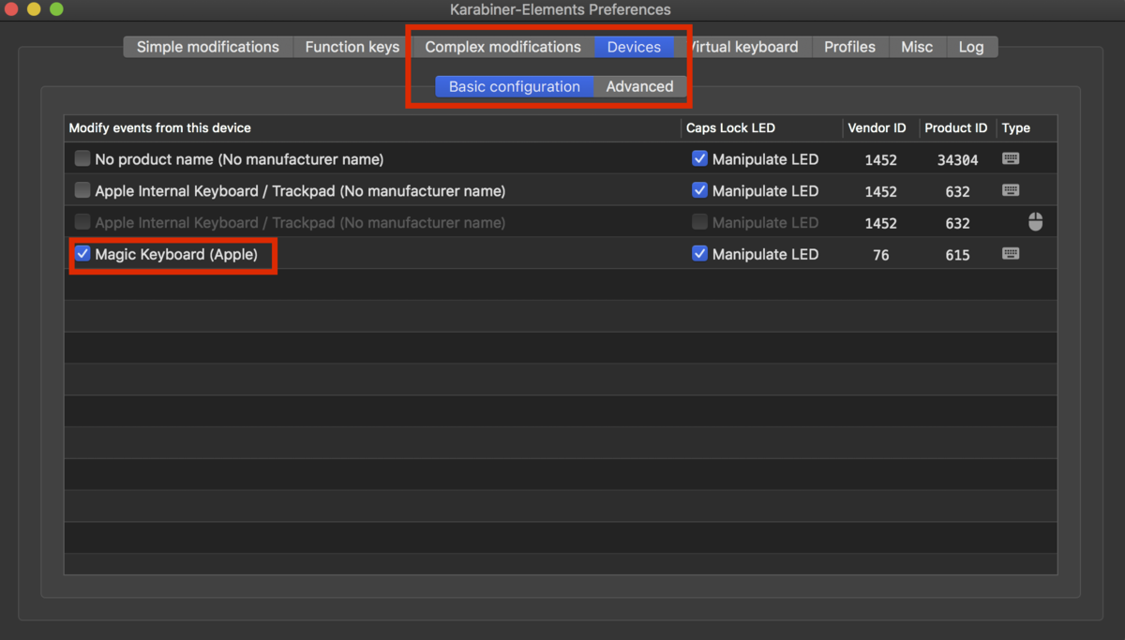This screenshot has width=1125, height=640.
Task: Enable the No product name device checkbox
Action: click(82, 158)
